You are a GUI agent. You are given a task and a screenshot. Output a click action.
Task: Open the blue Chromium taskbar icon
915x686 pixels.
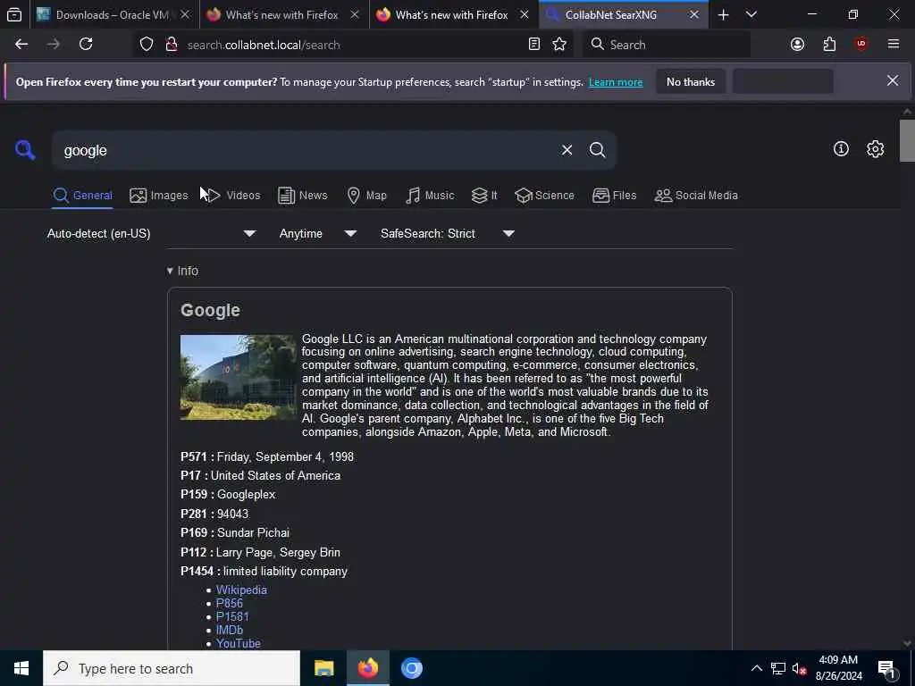(x=411, y=668)
